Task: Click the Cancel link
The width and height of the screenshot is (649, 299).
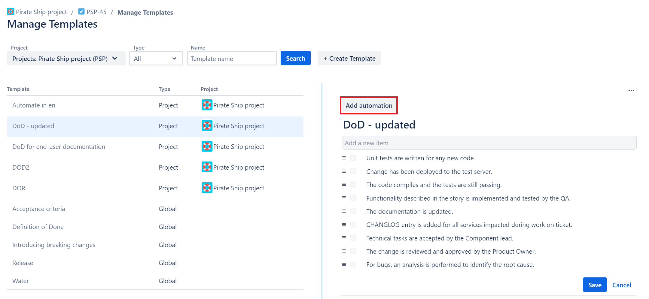Action: pos(621,285)
